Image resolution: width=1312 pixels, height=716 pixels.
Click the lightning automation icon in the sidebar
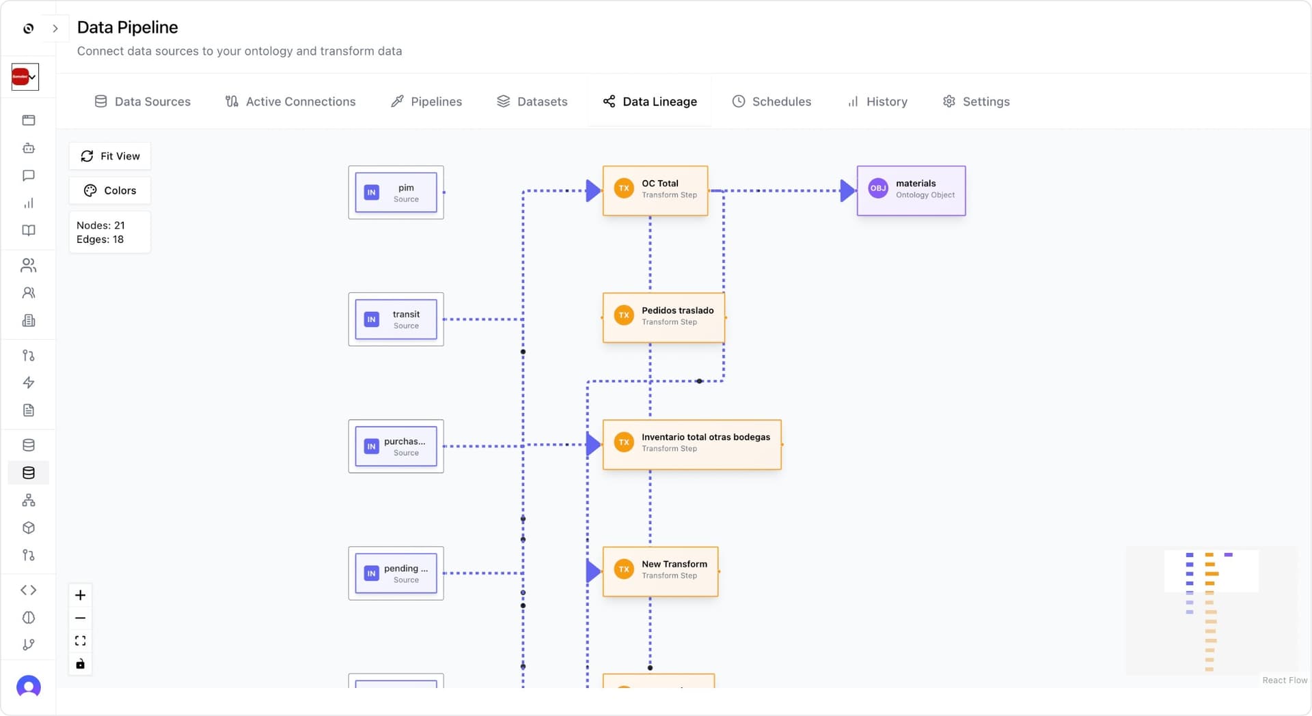point(29,383)
